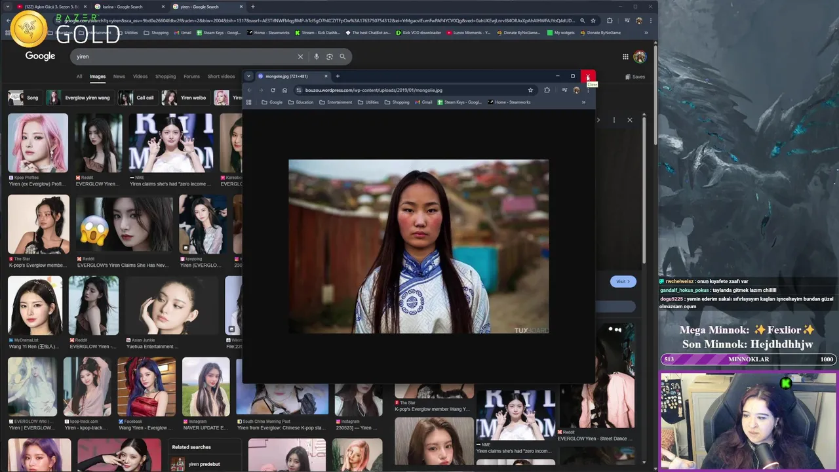
Task: Open tab search arrow in front window
Action: click(248, 76)
